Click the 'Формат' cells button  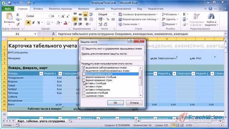click(170, 24)
